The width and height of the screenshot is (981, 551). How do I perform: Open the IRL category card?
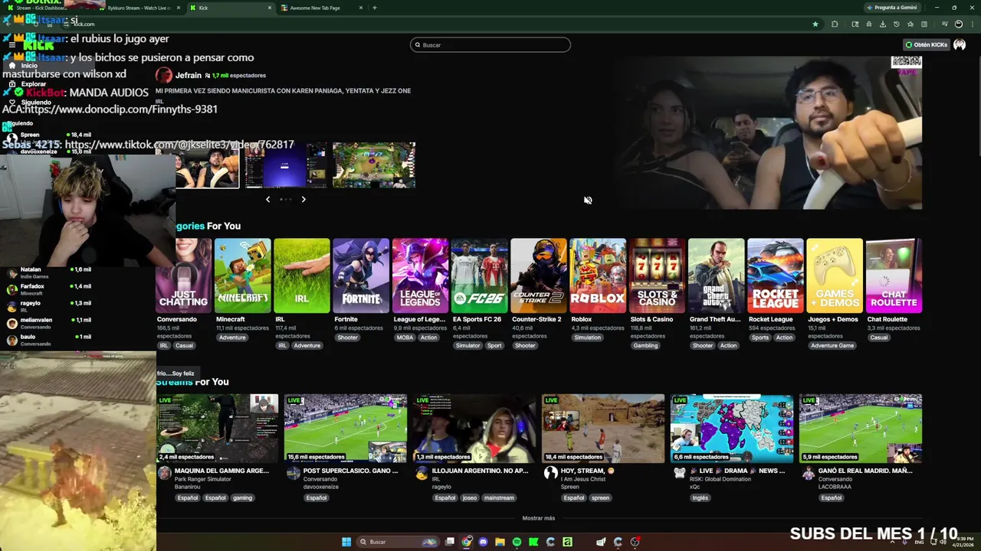302,275
